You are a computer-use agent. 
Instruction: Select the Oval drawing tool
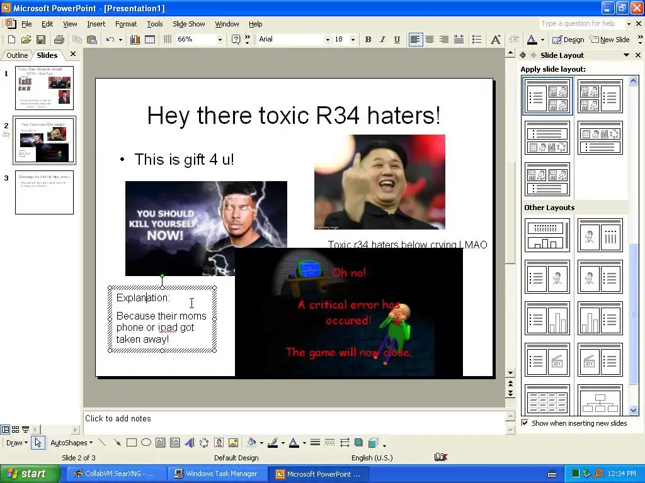tap(146, 442)
